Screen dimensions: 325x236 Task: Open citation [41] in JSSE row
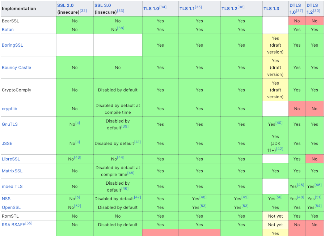[x=138, y=142]
